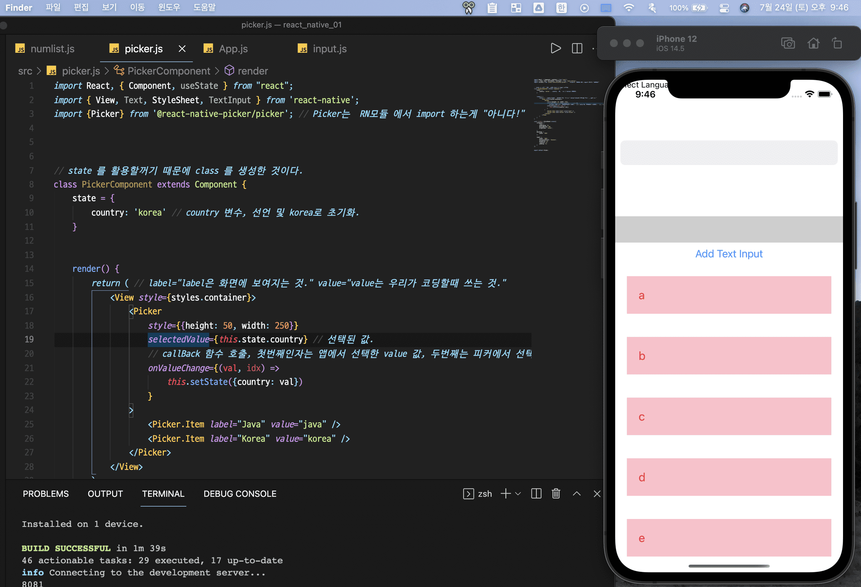The image size is (861, 587).
Task: Toggle Korean input source in menu bar
Action: pos(561,8)
